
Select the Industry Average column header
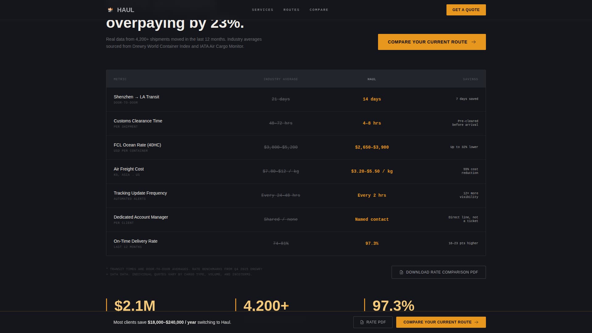[x=281, y=79]
